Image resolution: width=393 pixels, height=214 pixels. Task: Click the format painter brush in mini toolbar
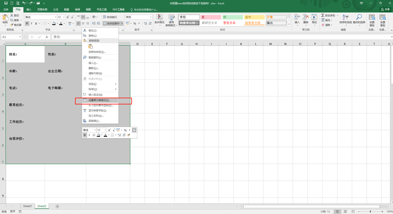pyautogui.click(x=129, y=135)
